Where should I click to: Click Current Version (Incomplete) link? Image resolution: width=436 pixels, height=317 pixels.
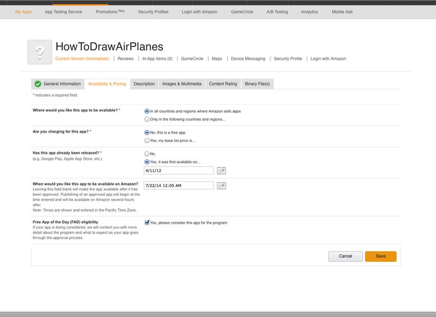click(x=82, y=59)
